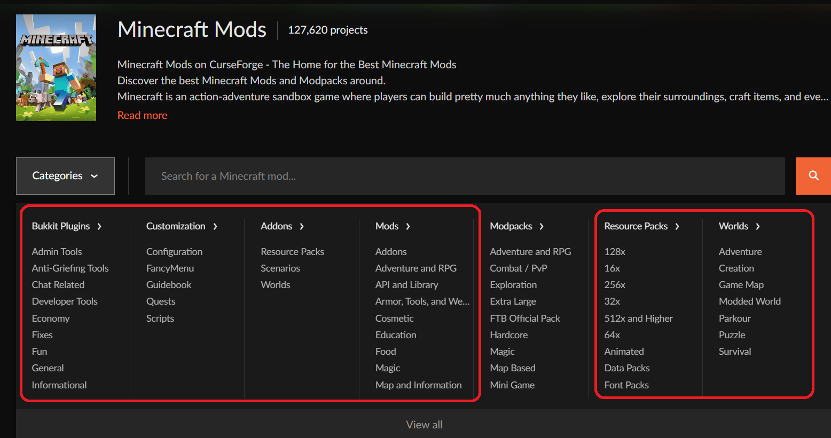Choose FancyMenu under Customization
Viewport: 831px width, 438px height.
[x=170, y=268]
